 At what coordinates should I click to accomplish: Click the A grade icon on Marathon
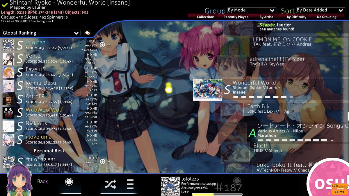pos(252,133)
